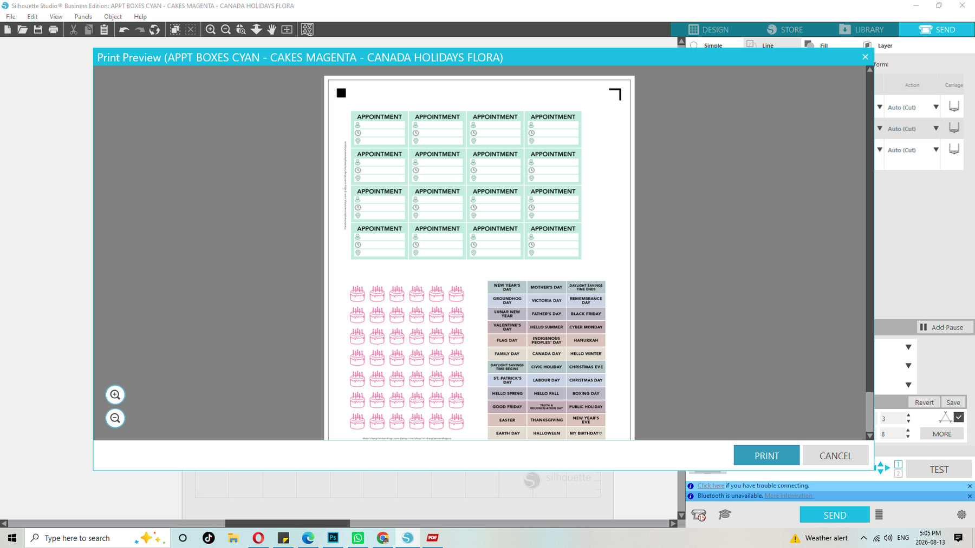Select the Layer mode tab
This screenshot has width=975, height=548.
point(879,45)
